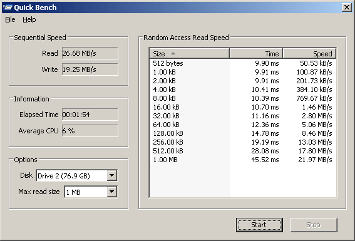This screenshot has width=355, height=241.
Task: Expand the Disk drive dropdown arrow
Action: coord(112,175)
